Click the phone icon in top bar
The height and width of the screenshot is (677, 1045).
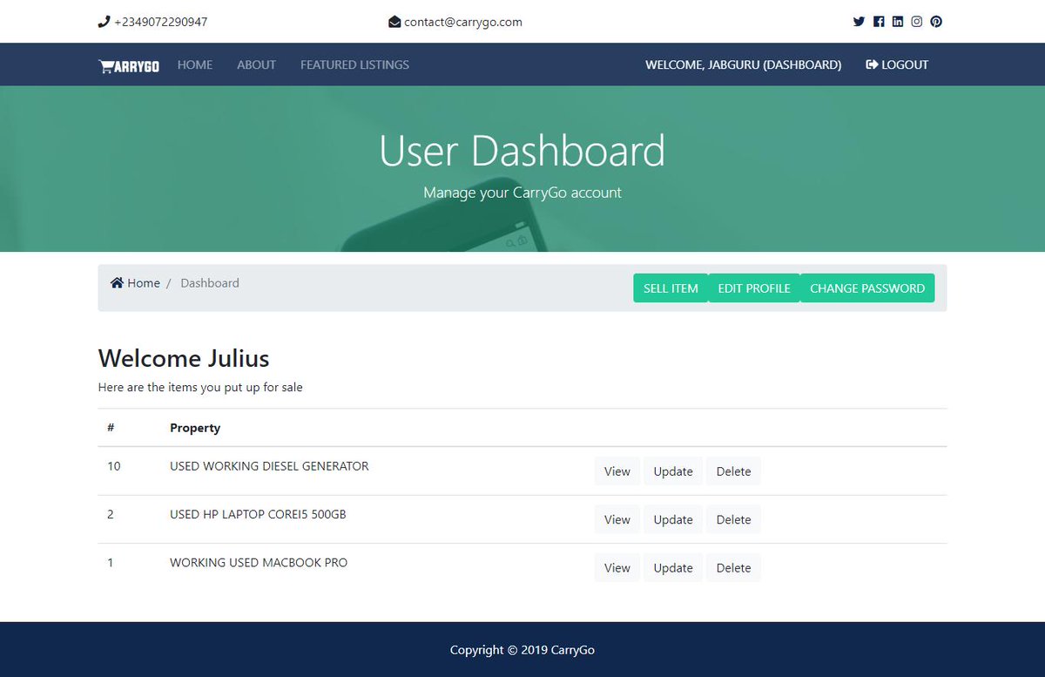[104, 22]
